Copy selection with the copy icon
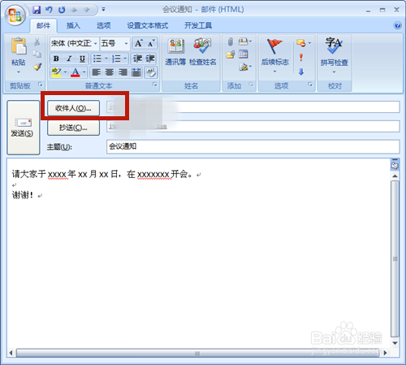Screen dimensions: 406x365 [37, 54]
